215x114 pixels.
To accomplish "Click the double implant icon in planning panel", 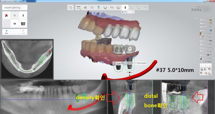I will [x=15, y=24].
